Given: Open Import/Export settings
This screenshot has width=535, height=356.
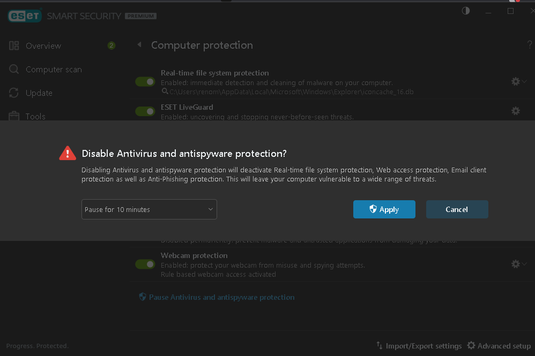Looking at the screenshot, I should coord(424,346).
